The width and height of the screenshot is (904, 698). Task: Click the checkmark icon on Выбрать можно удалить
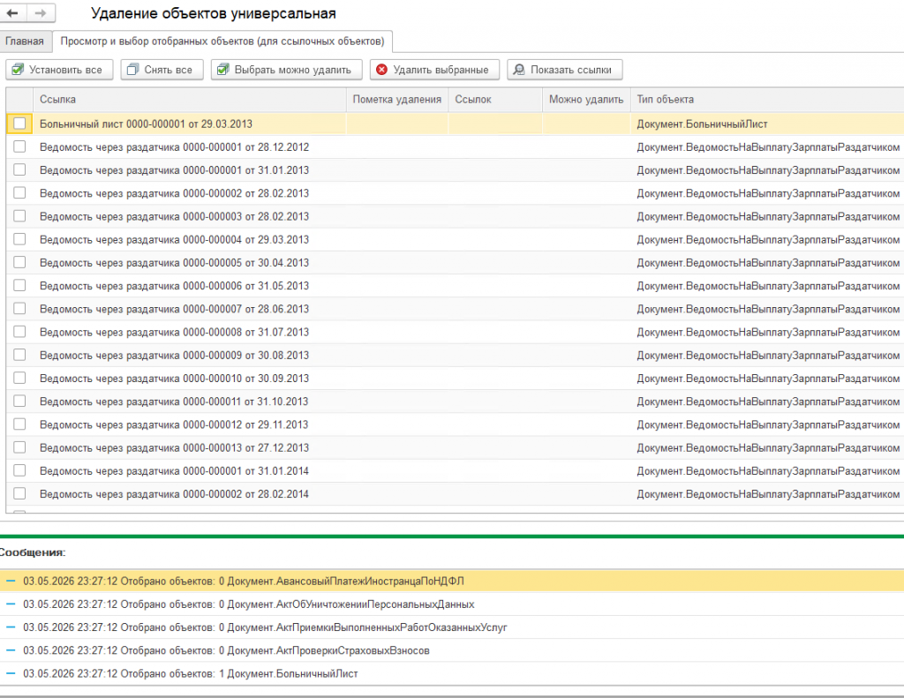pyautogui.click(x=223, y=70)
